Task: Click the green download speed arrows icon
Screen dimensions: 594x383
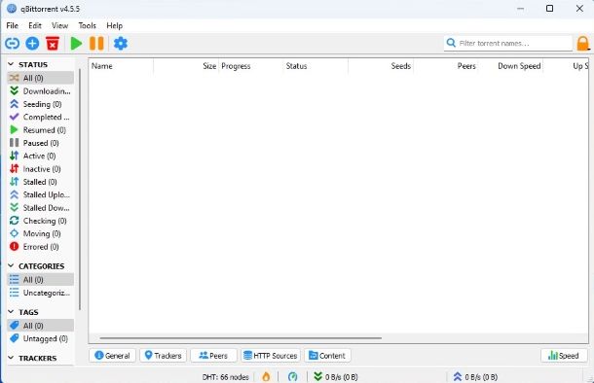Action: [x=317, y=376]
